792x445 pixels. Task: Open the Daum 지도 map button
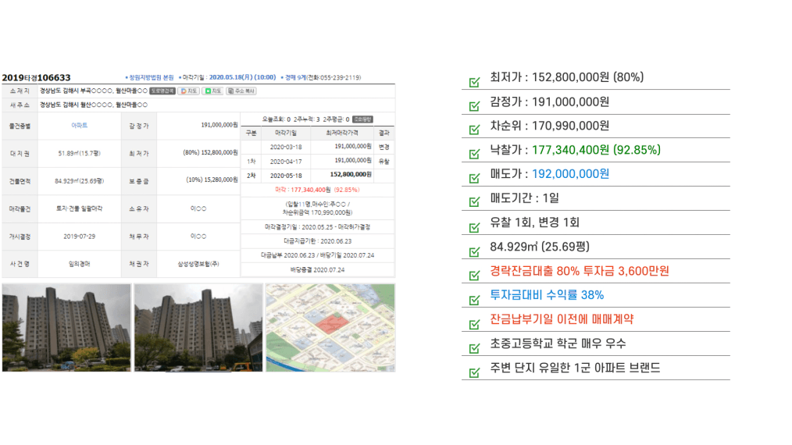(x=188, y=91)
